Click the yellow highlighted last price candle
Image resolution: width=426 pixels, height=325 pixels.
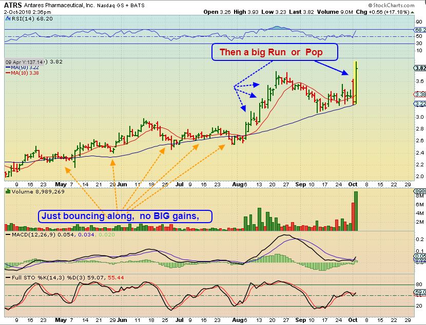point(355,83)
